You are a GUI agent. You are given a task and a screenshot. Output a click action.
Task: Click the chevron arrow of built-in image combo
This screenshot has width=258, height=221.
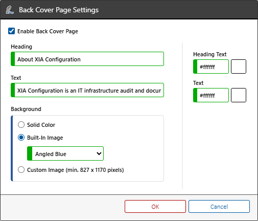99,153
